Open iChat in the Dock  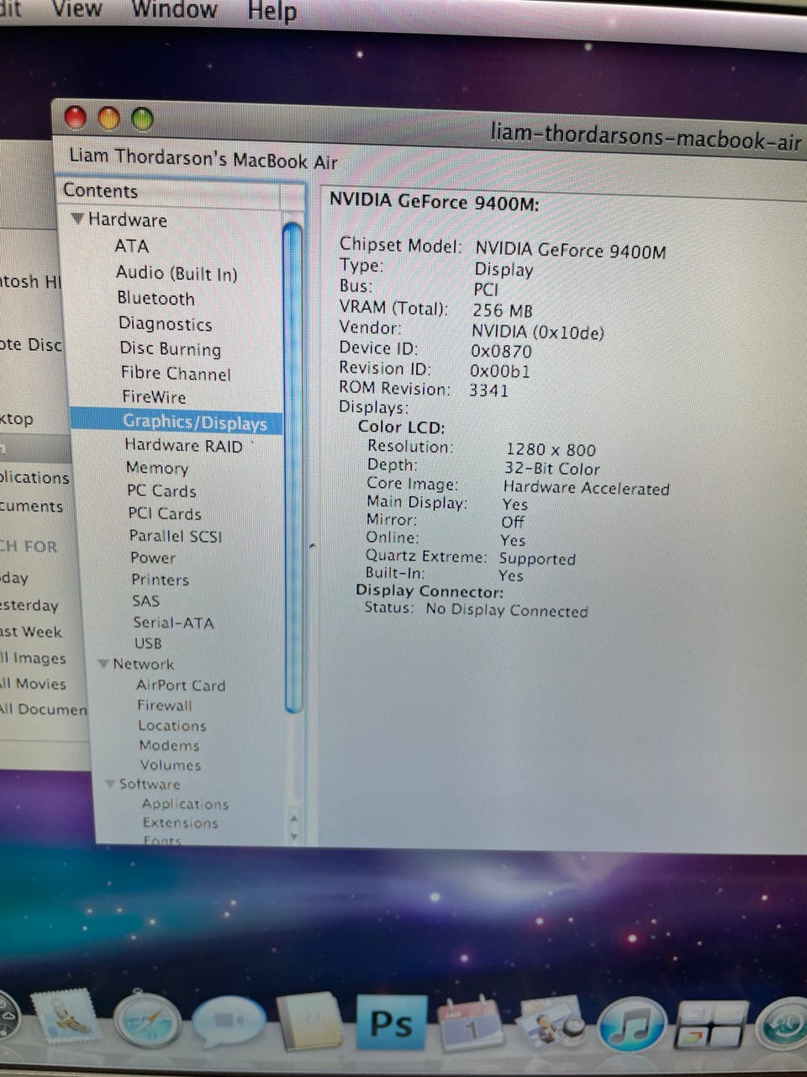point(228,1020)
